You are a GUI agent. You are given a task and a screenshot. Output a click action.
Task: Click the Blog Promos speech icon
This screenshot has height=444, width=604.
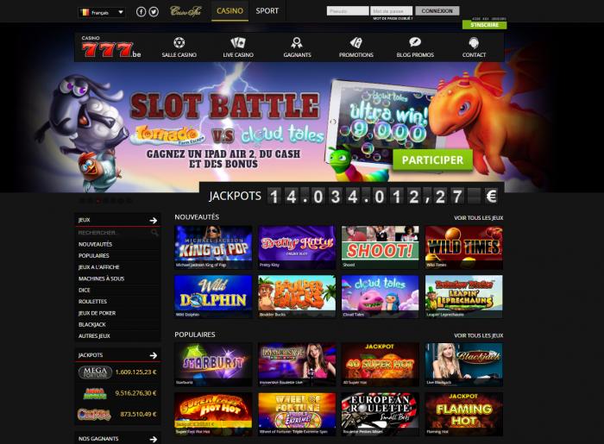coord(415,42)
